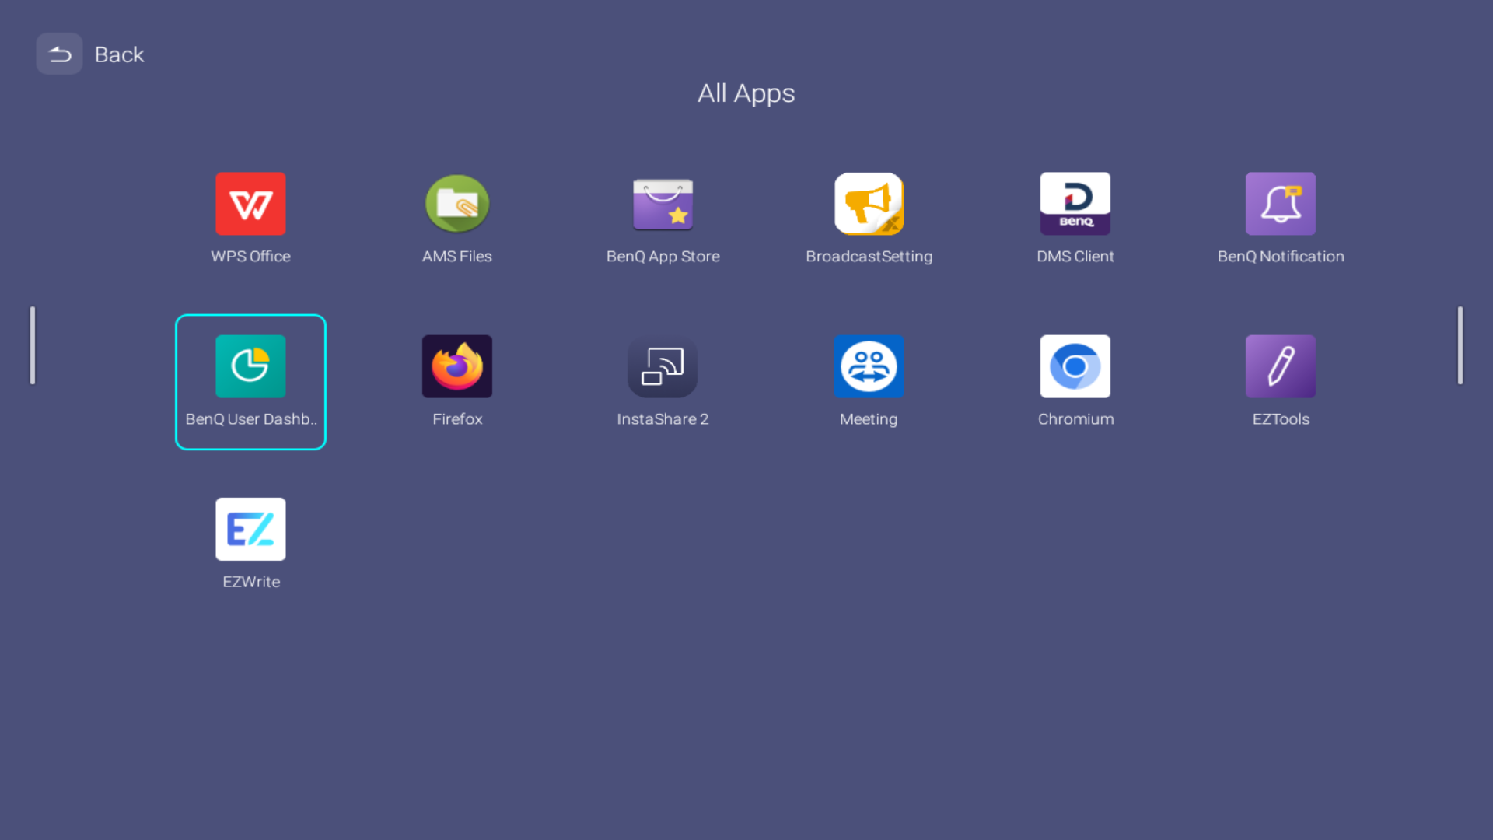
Task: Launch the Chromium browser icon
Action: [x=1075, y=366]
